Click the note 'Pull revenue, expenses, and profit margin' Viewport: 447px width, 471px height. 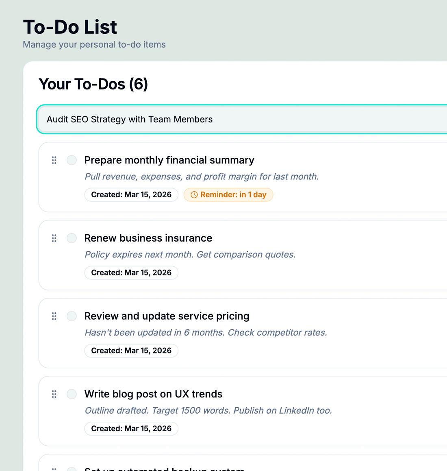coord(202,177)
